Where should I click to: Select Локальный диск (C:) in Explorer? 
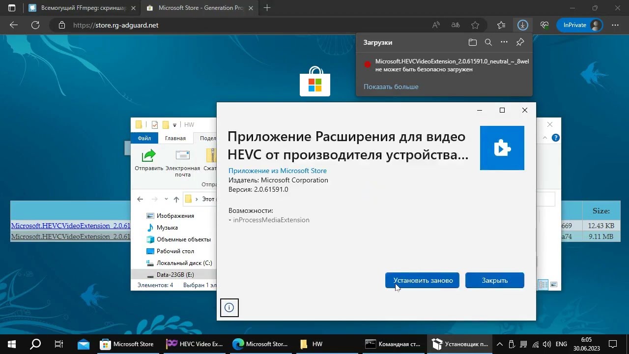184,263
